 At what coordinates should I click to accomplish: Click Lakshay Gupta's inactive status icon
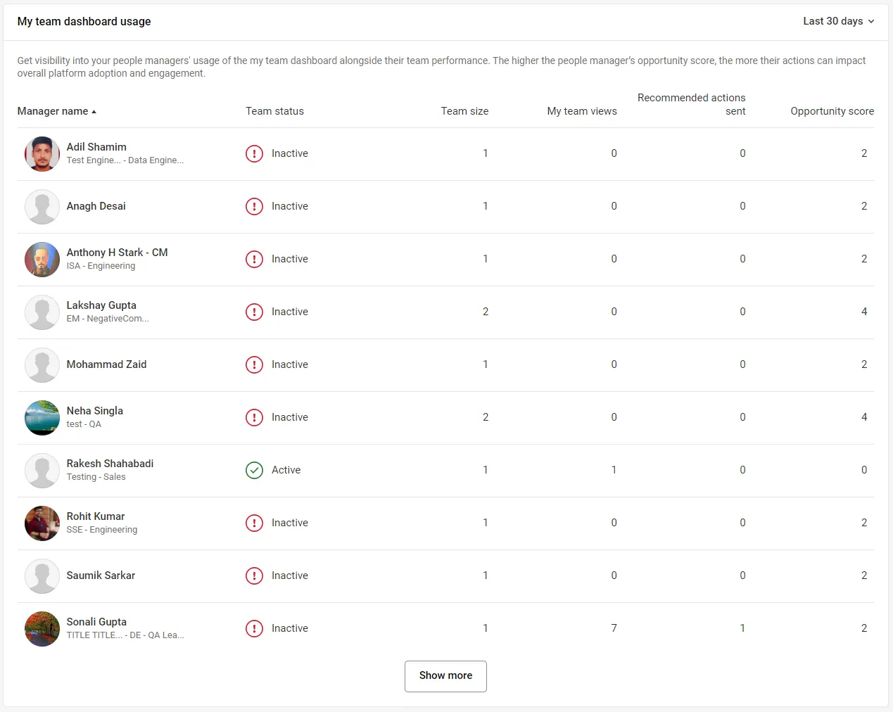(254, 312)
